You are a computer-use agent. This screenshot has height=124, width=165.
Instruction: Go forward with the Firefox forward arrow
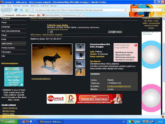tap(8, 10)
